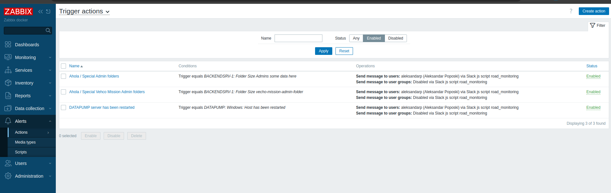Toggle Enabled status of Ahola / Special Admin folders

pos(593,76)
